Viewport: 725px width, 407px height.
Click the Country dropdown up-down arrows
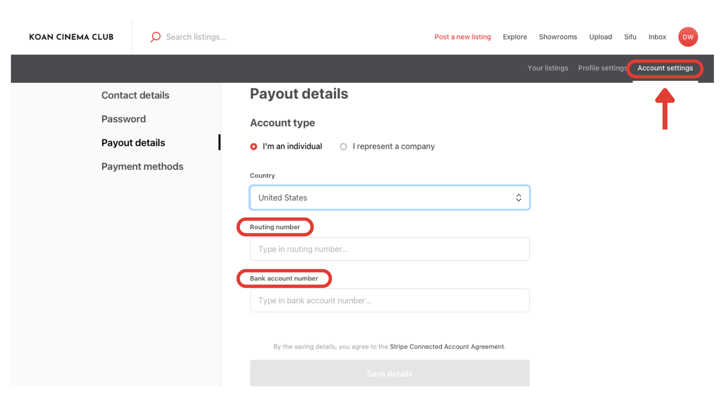(518, 197)
